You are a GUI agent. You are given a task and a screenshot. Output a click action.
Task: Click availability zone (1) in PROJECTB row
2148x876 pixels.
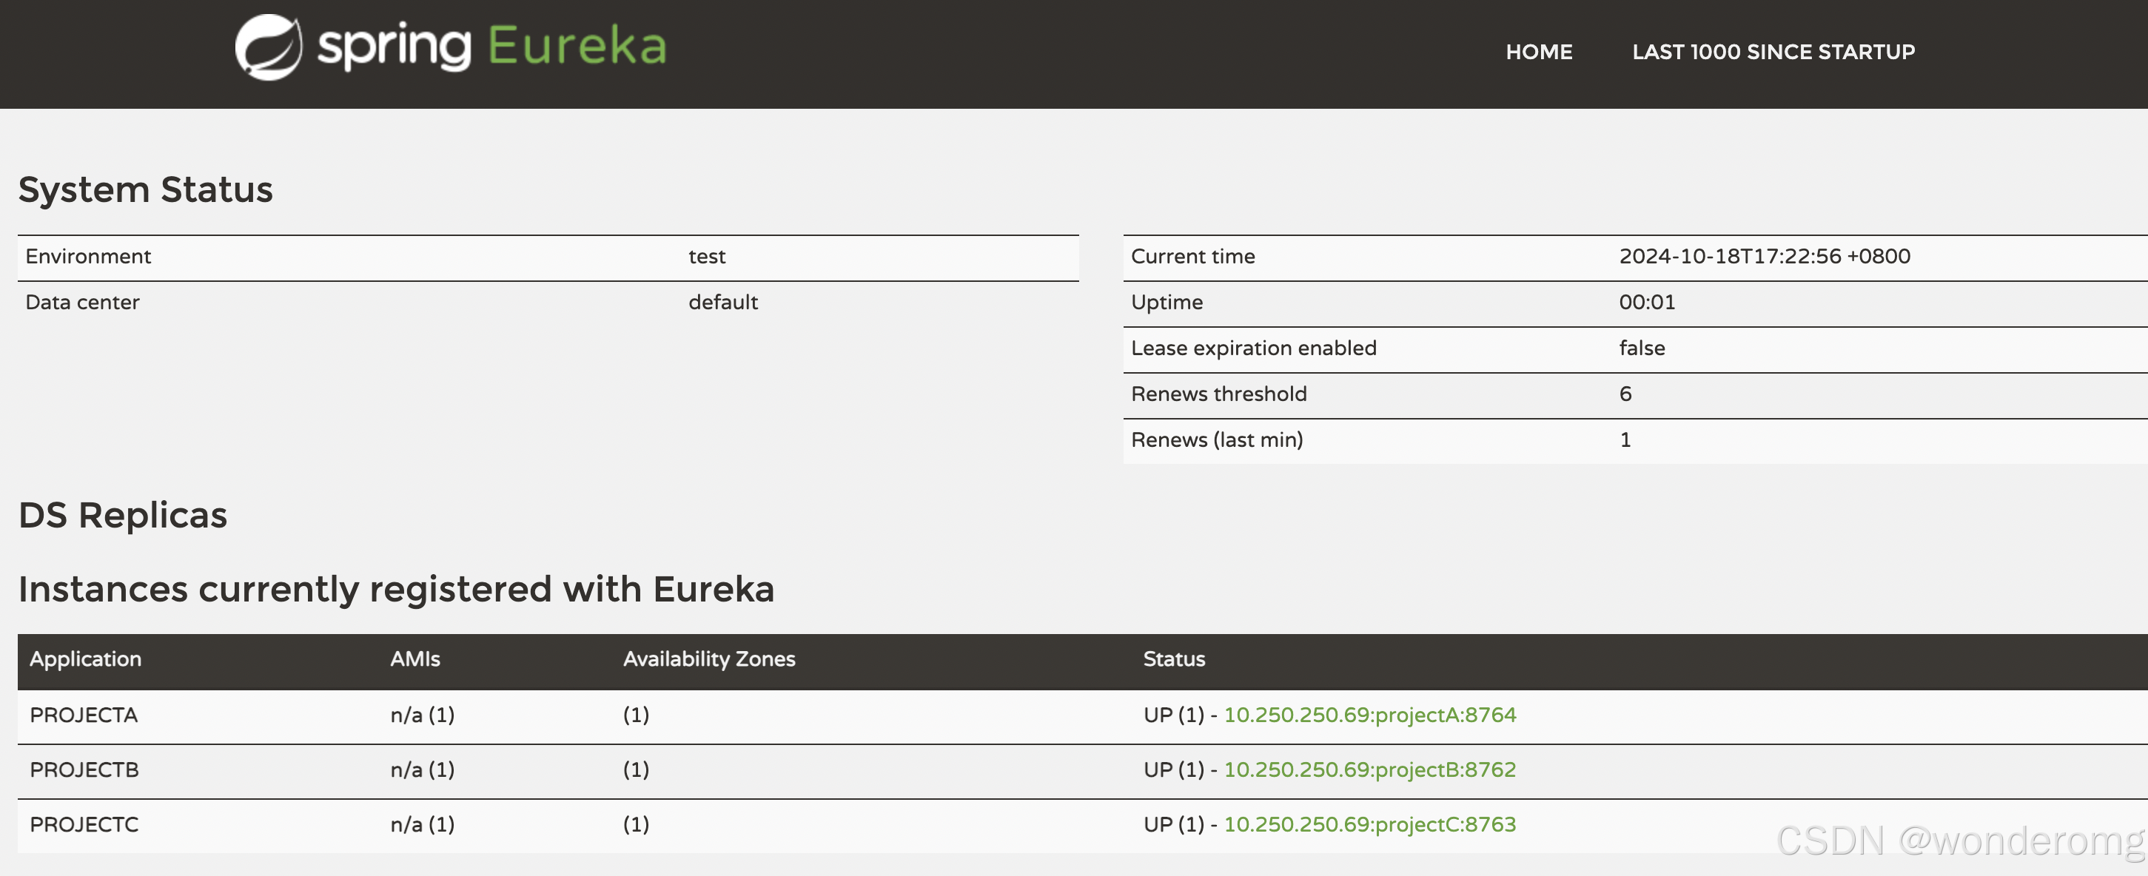pos(635,770)
